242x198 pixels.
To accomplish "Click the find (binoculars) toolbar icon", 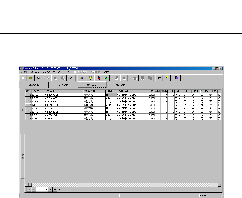I will coord(81,78).
